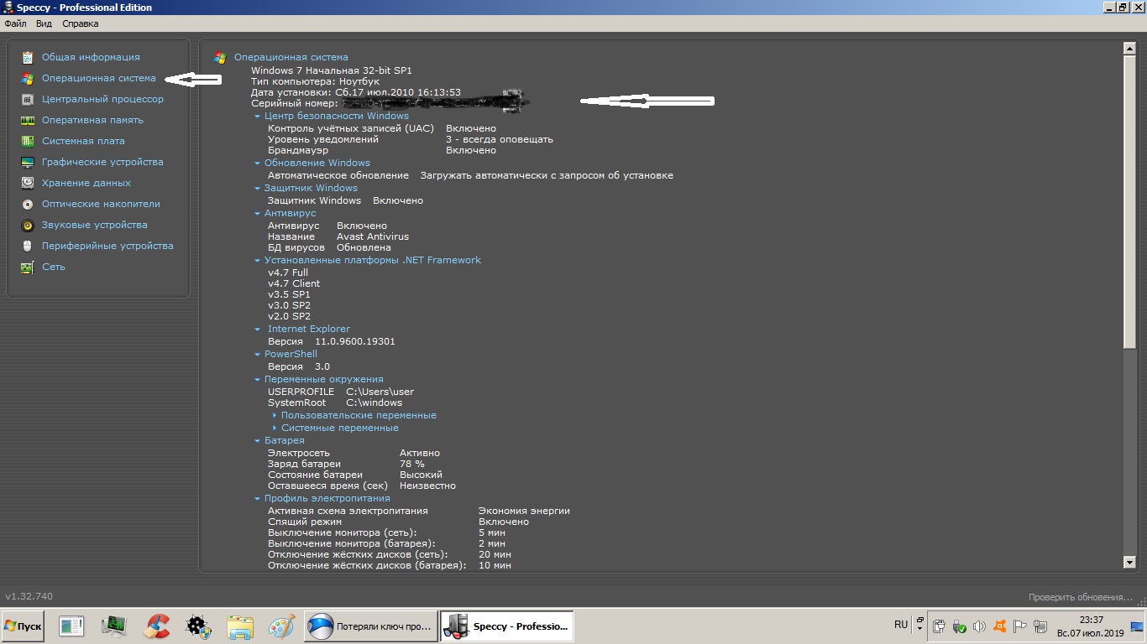Image resolution: width=1147 pixels, height=644 pixels.
Task: Collapse the PowerShell group
Action: [x=257, y=355]
